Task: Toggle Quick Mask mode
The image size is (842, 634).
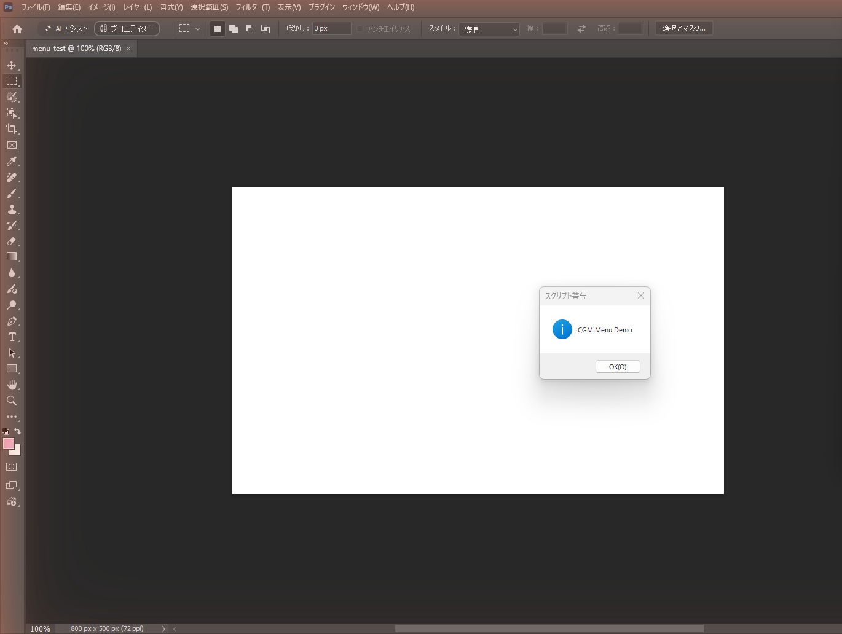Action: 12,467
